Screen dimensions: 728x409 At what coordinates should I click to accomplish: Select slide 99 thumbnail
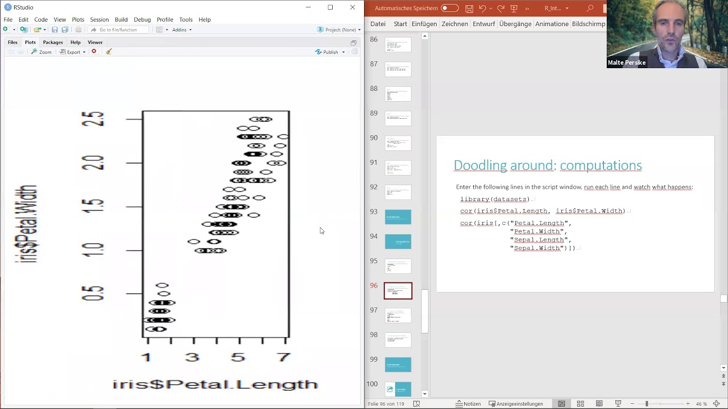pyautogui.click(x=398, y=365)
